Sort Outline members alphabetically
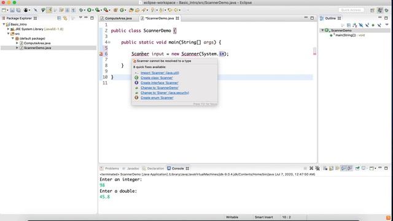The height and width of the screenshot is (221, 393). click(x=355, y=25)
